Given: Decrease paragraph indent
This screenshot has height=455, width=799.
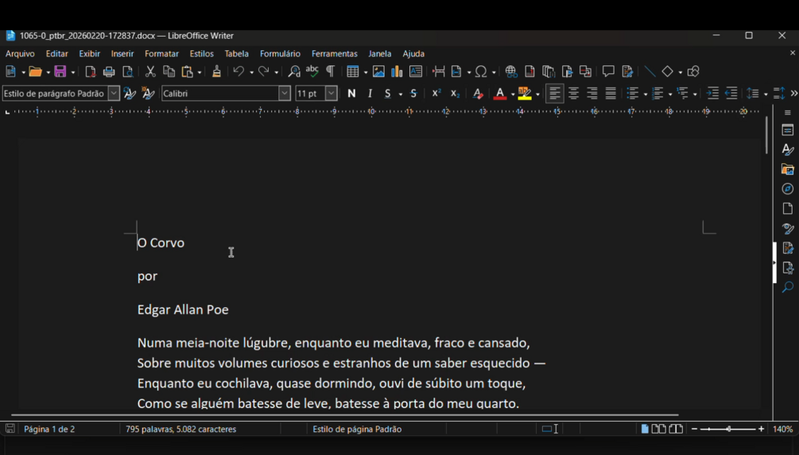Looking at the screenshot, I should click(731, 93).
